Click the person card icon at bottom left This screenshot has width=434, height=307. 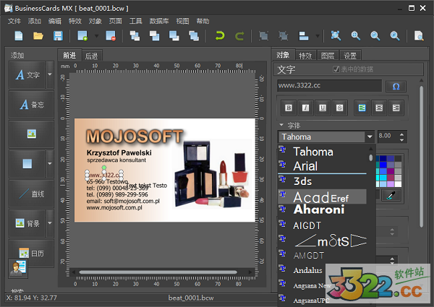[x=18, y=268]
